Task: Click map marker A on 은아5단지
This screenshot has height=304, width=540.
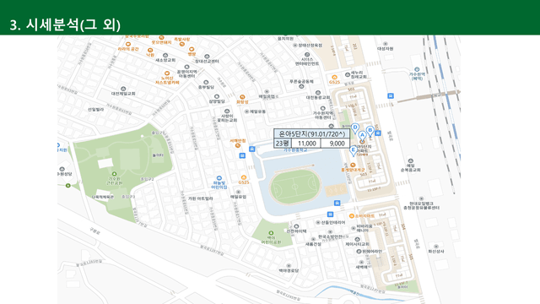Action: (362, 135)
